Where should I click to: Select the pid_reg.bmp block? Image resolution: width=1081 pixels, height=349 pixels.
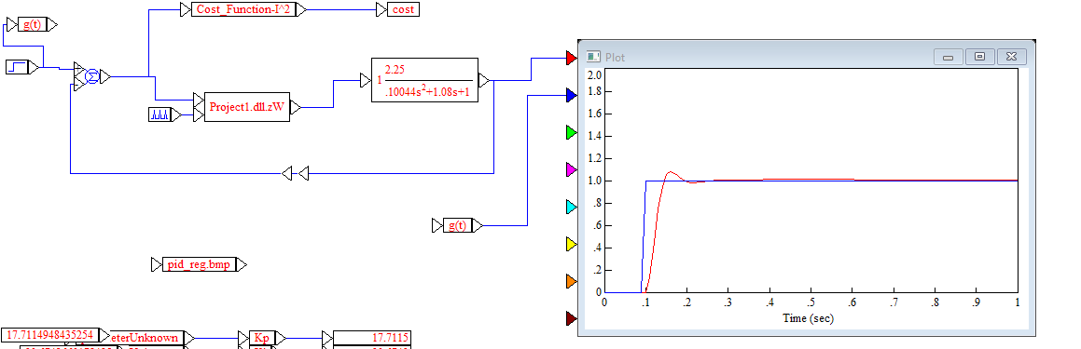(x=199, y=264)
